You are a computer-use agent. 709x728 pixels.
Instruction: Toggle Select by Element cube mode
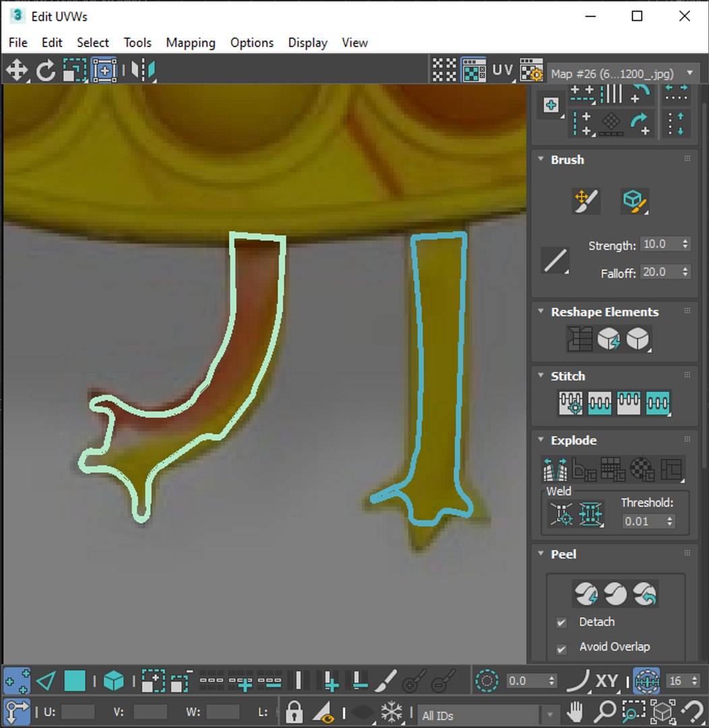coord(113,681)
